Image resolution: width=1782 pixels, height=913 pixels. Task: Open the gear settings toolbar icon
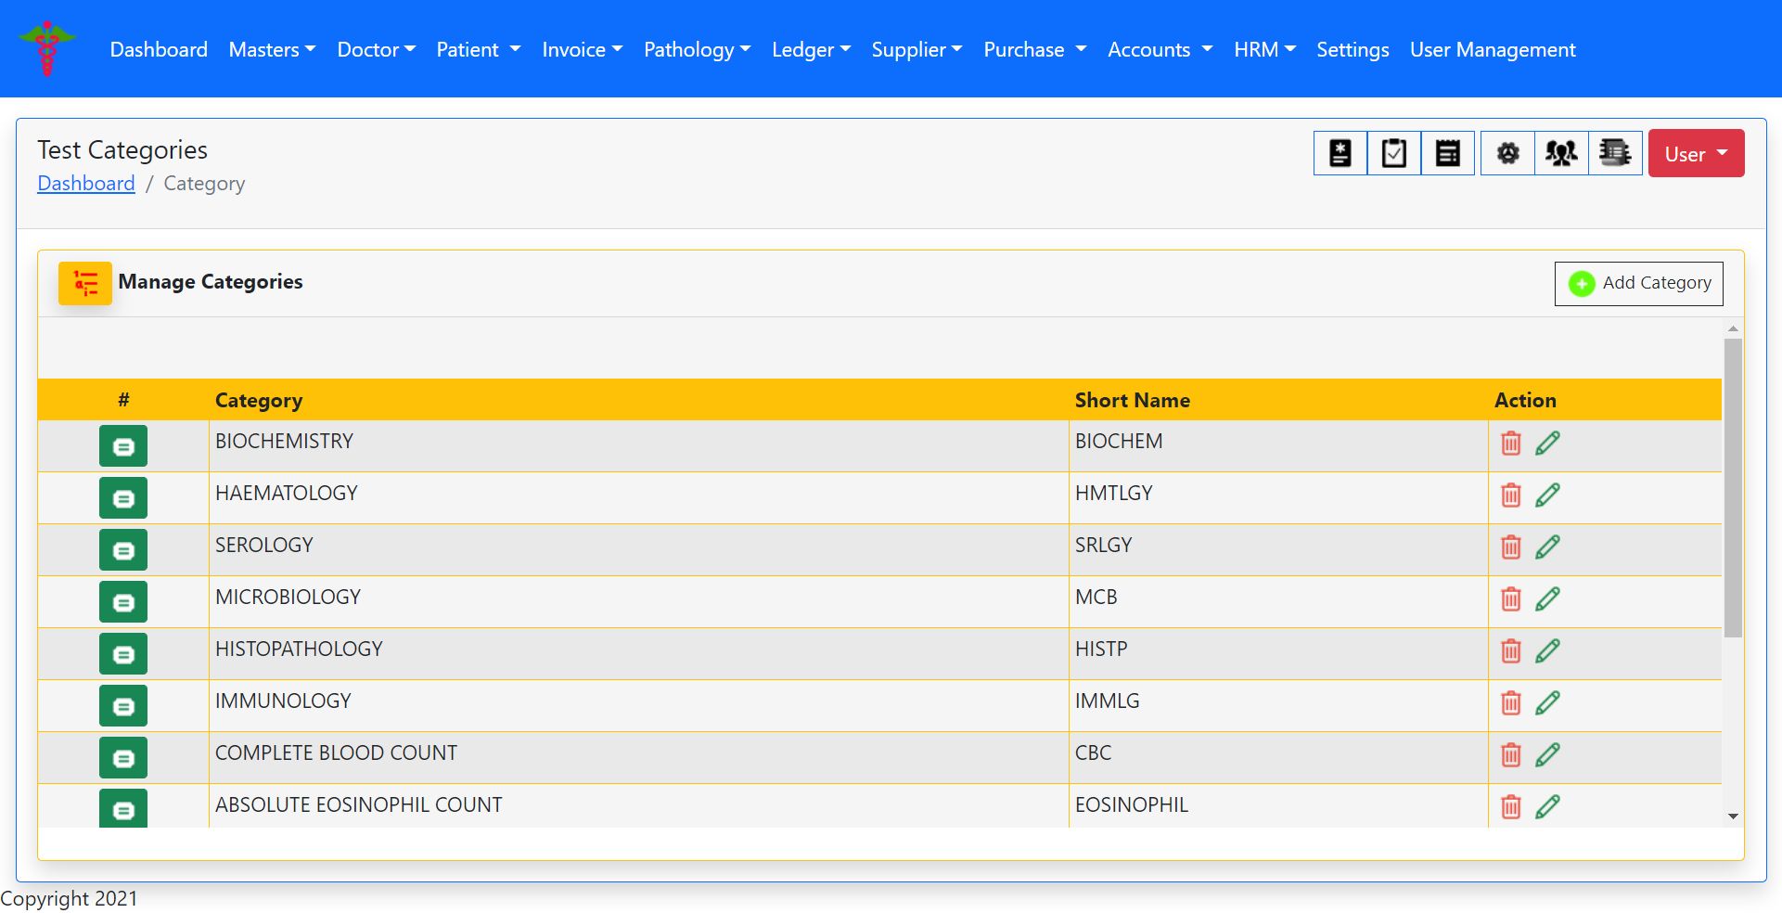(1507, 153)
